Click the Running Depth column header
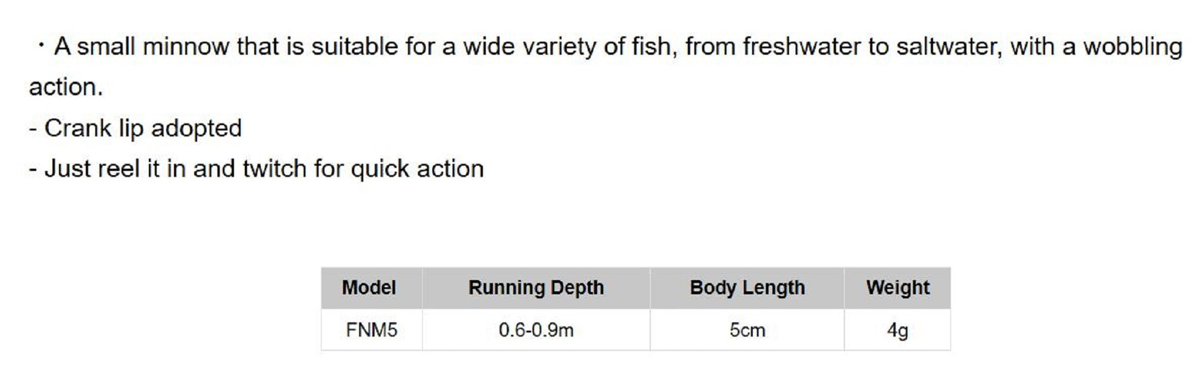The image size is (1191, 367). pyautogui.click(x=536, y=288)
